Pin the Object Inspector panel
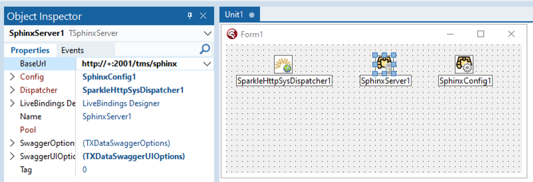 190,16
